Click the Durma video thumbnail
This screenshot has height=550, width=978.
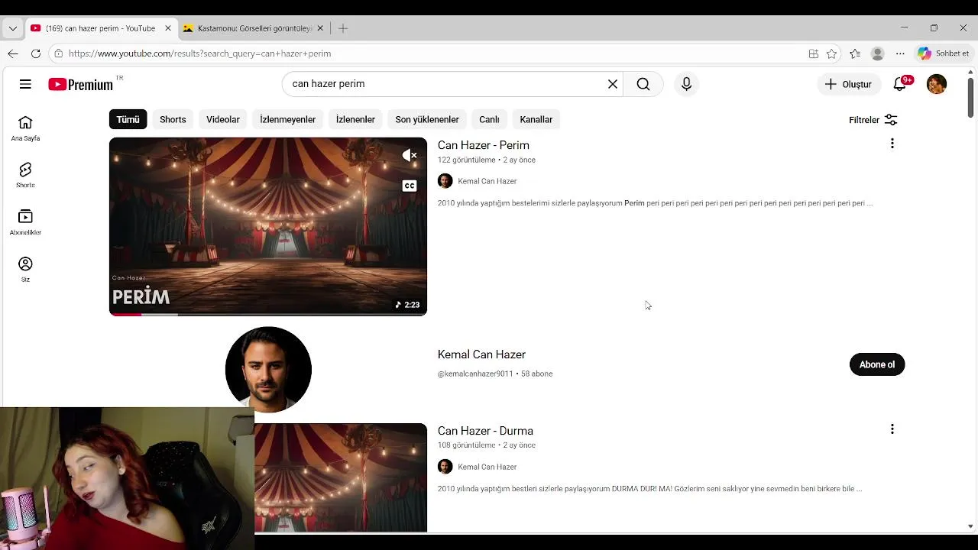tap(341, 477)
